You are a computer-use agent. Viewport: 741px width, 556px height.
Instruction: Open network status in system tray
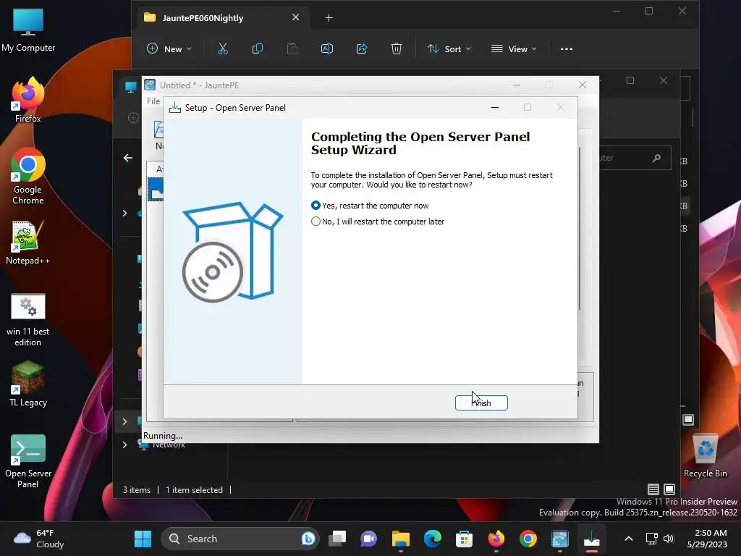[652, 539]
